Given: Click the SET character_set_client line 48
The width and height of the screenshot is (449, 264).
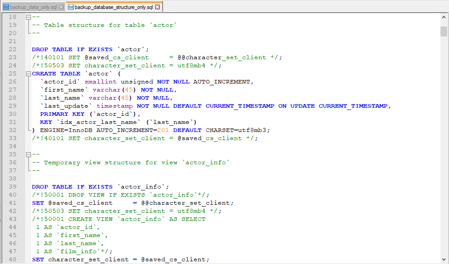Looking at the screenshot, I should point(120,259).
